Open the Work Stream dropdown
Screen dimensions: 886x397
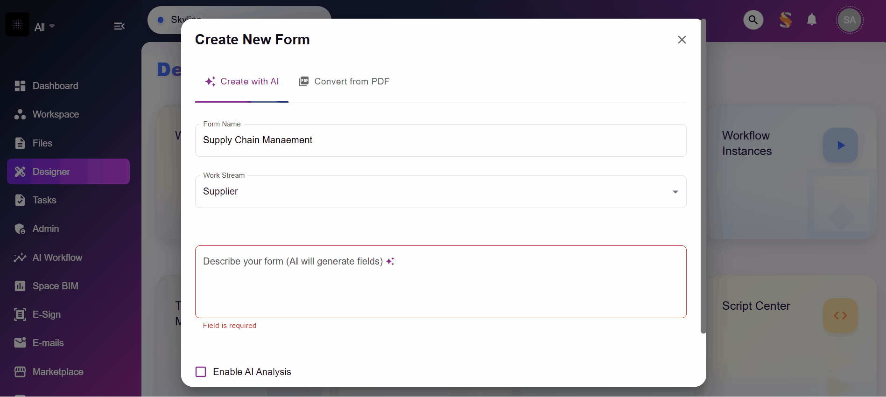[x=441, y=192]
